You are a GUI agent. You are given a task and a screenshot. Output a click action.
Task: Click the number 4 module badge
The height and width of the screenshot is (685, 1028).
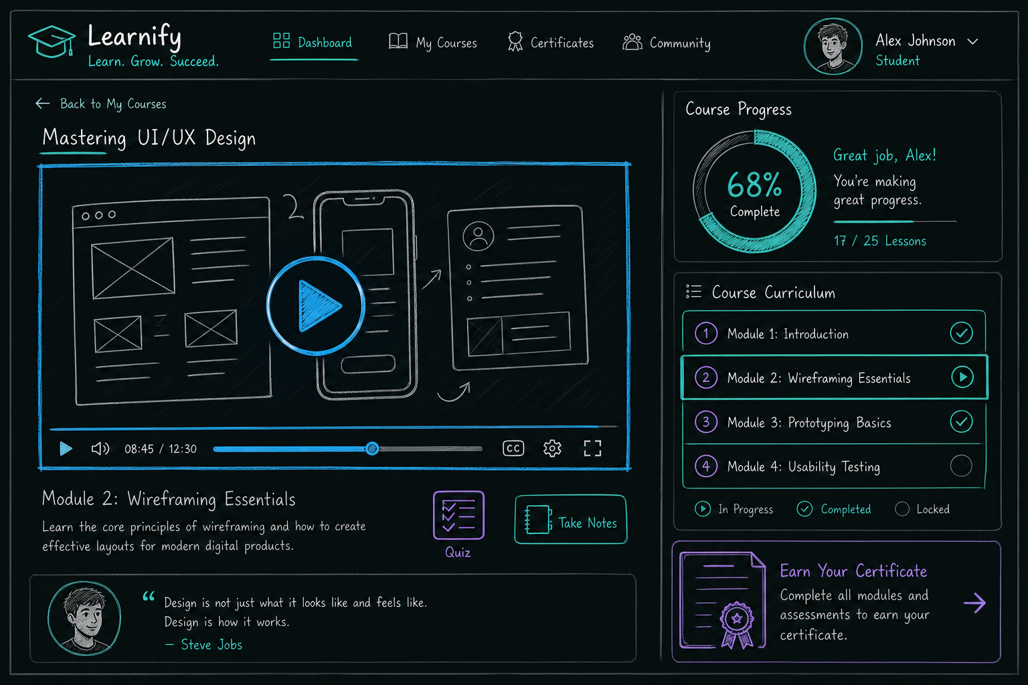click(x=706, y=466)
